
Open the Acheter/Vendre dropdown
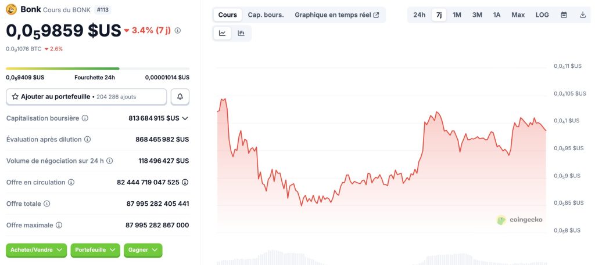[x=37, y=250]
